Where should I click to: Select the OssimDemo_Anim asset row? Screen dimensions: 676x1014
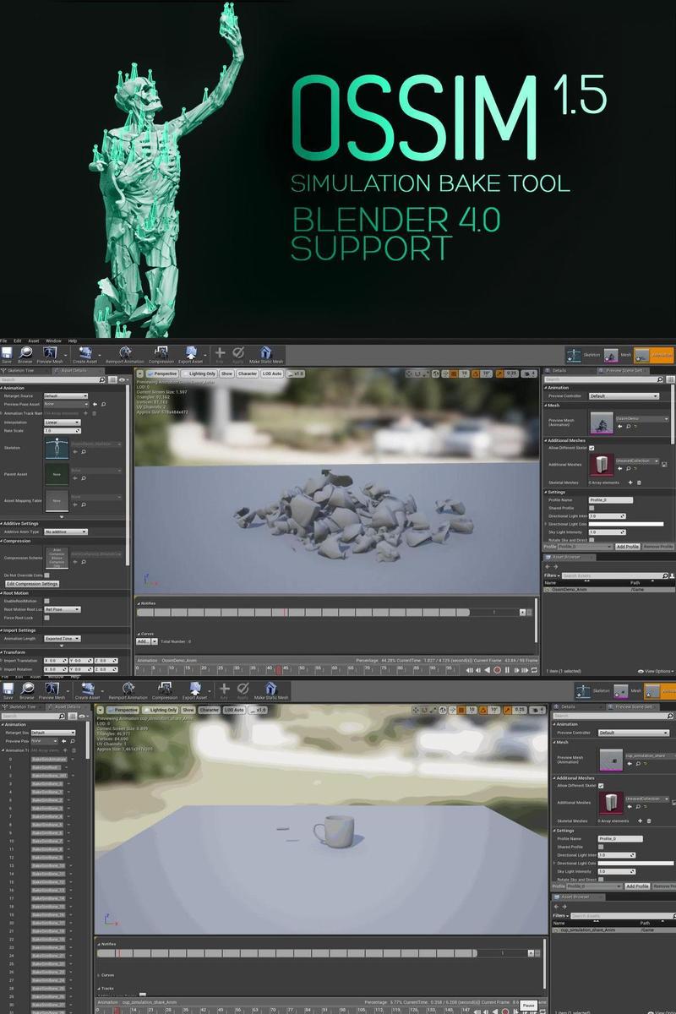608,589
